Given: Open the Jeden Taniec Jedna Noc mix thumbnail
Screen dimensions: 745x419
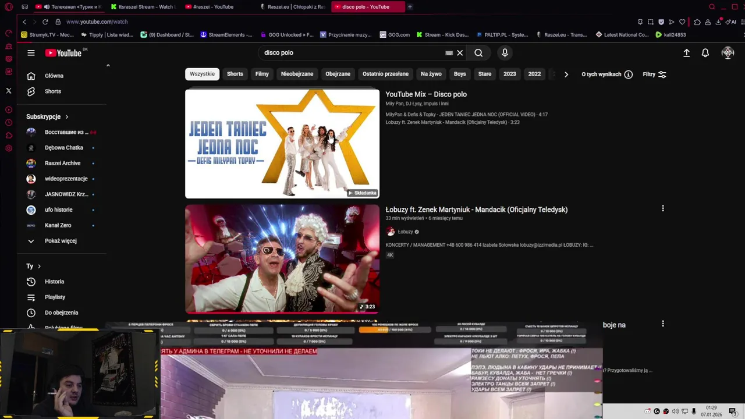Looking at the screenshot, I should [x=282, y=144].
